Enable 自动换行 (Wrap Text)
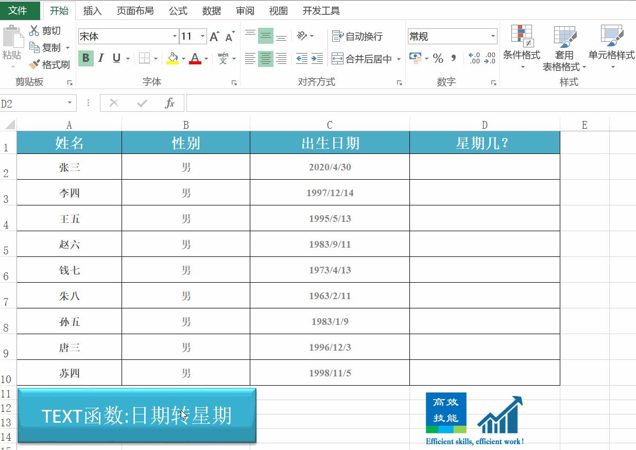Image resolution: width=636 pixels, height=450 pixels. [x=357, y=36]
